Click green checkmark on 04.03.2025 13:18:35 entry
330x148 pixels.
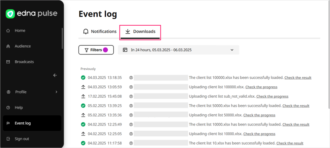coord(83,78)
